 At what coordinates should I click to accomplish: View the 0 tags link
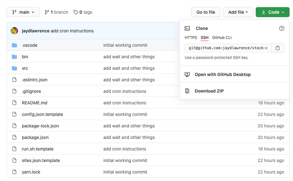[x=83, y=12]
